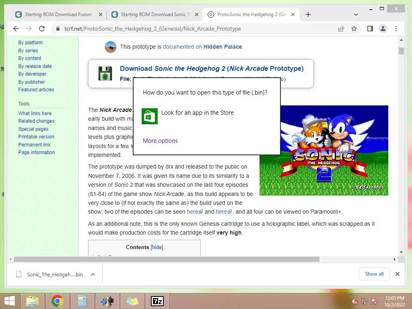Open 7-Zip from the taskbar
The height and width of the screenshot is (309, 412).
(x=157, y=301)
